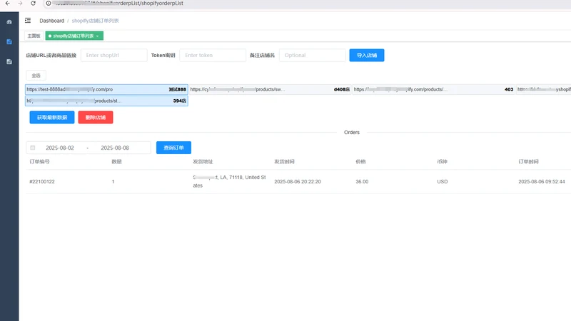
Task: Click the Token密钥 field label
Action: (163, 56)
